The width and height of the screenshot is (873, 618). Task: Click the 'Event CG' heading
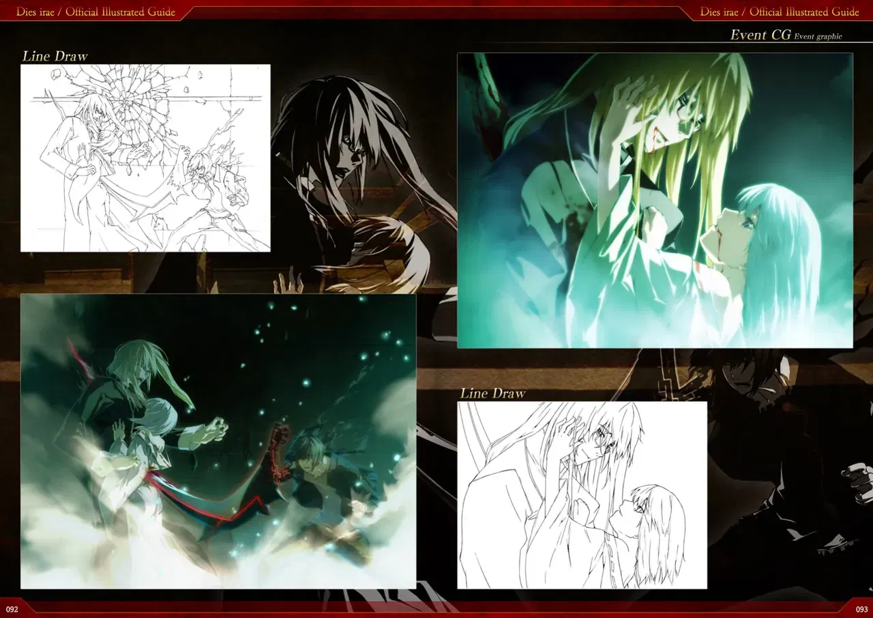point(760,35)
